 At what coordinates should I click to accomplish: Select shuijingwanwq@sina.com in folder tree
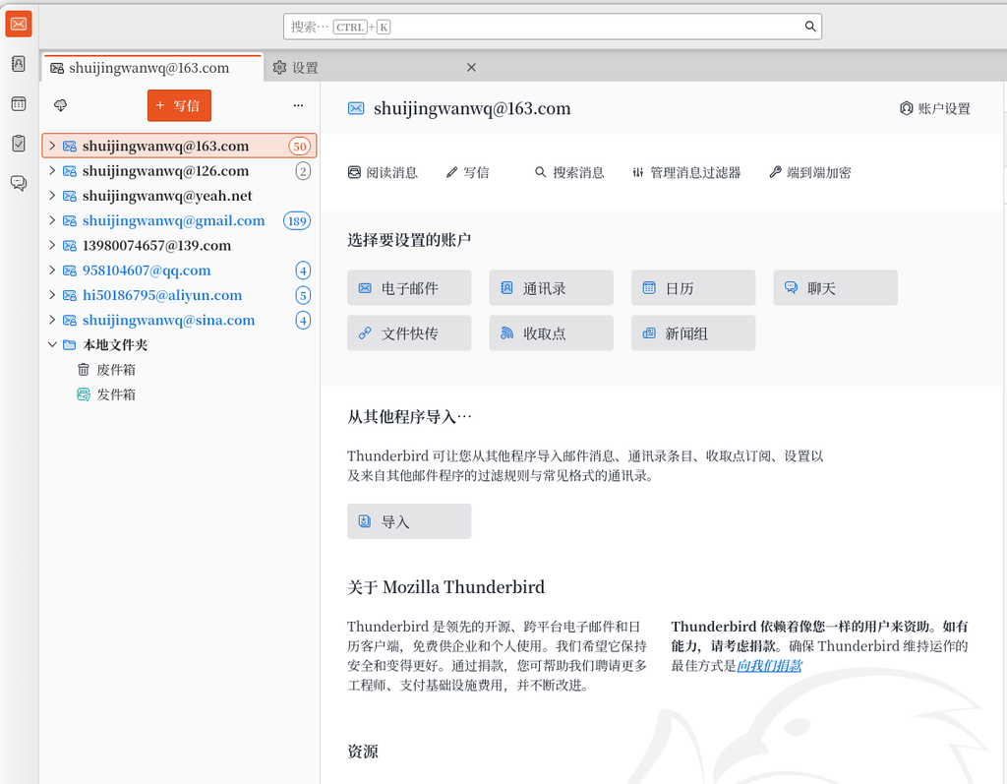[179, 320]
